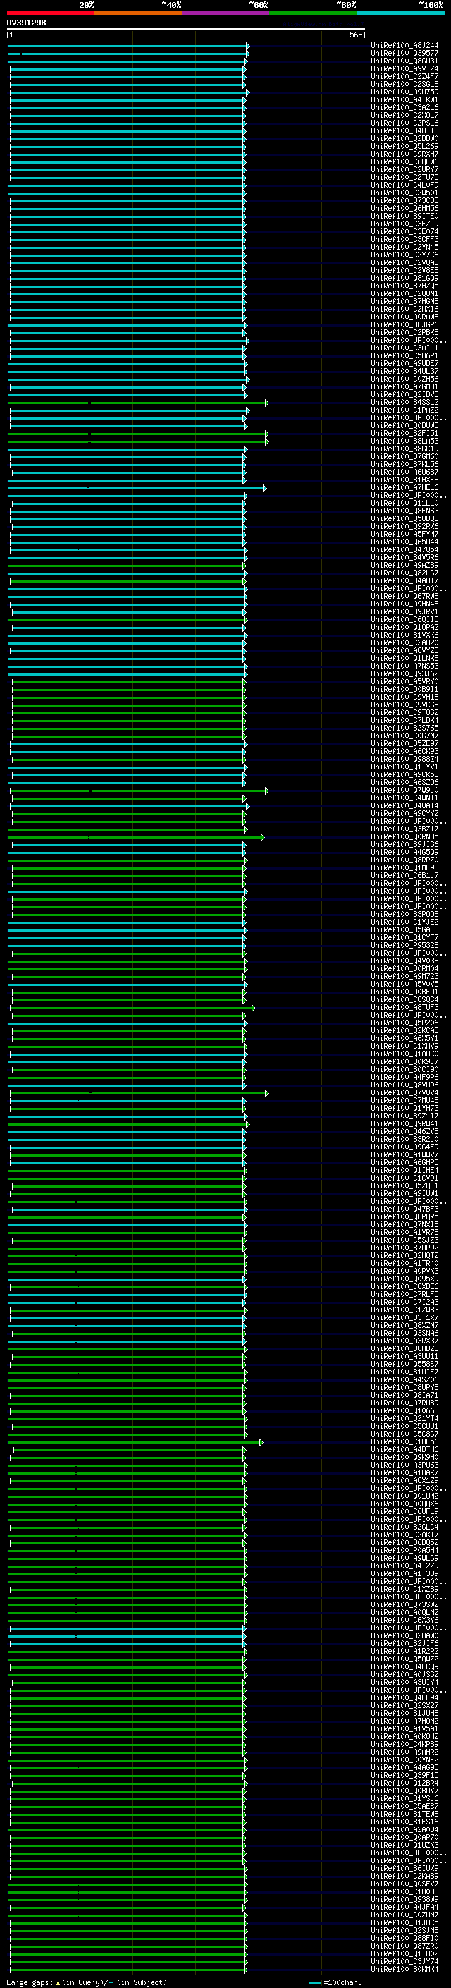Select the UniRef100_B7HZQ5 label

tap(404, 286)
